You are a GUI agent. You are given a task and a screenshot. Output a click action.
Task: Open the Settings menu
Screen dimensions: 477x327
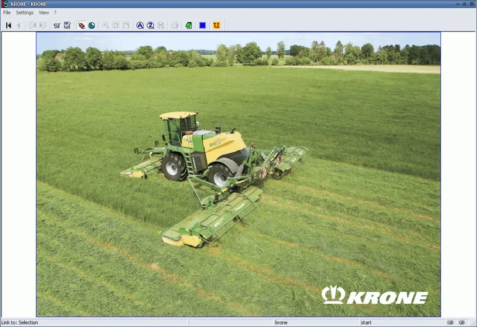pos(25,13)
